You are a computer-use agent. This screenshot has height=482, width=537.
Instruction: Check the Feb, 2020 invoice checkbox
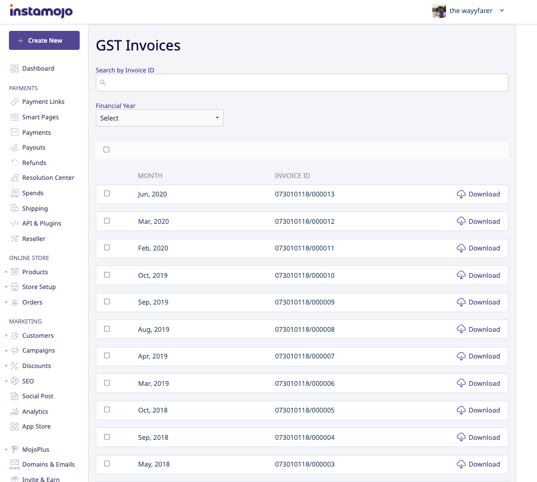click(x=107, y=248)
